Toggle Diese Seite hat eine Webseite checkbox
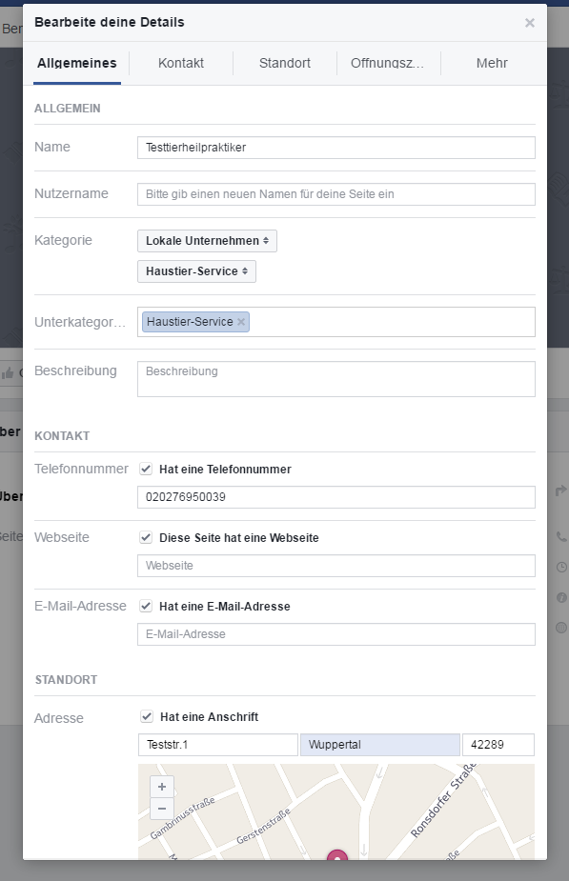The image size is (569, 881). pyautogui.click(x=146, y=537)
